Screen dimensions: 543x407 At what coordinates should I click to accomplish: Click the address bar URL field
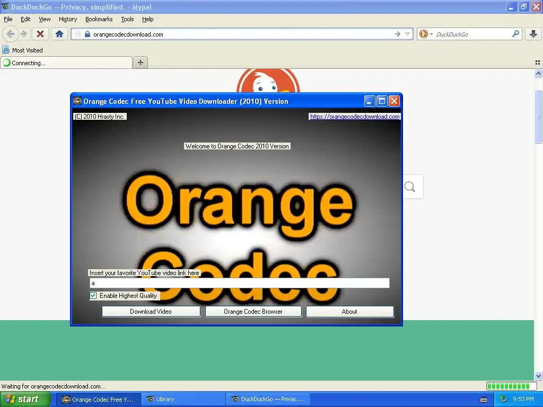(242, 34)
